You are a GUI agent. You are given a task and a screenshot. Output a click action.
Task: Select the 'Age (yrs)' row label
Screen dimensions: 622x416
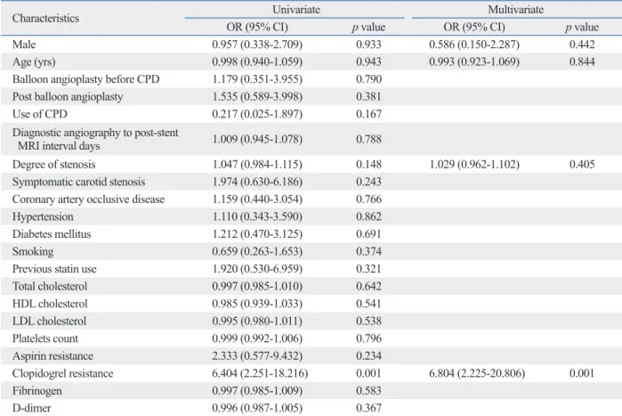34,62
